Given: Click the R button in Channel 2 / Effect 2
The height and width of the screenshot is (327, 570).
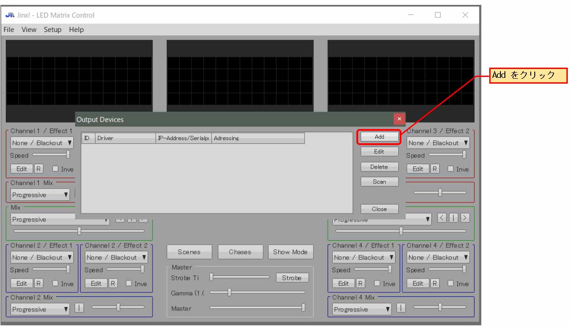Looking at the screenshot, I should tap(113, 283).
